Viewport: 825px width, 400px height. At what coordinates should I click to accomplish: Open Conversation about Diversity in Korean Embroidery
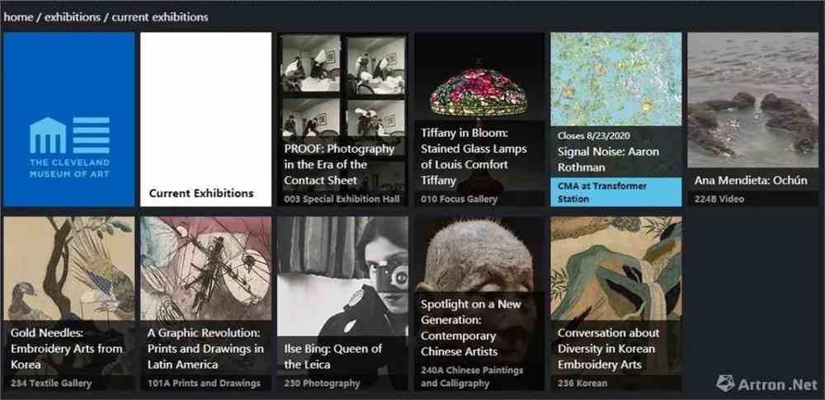pos(616,304)
